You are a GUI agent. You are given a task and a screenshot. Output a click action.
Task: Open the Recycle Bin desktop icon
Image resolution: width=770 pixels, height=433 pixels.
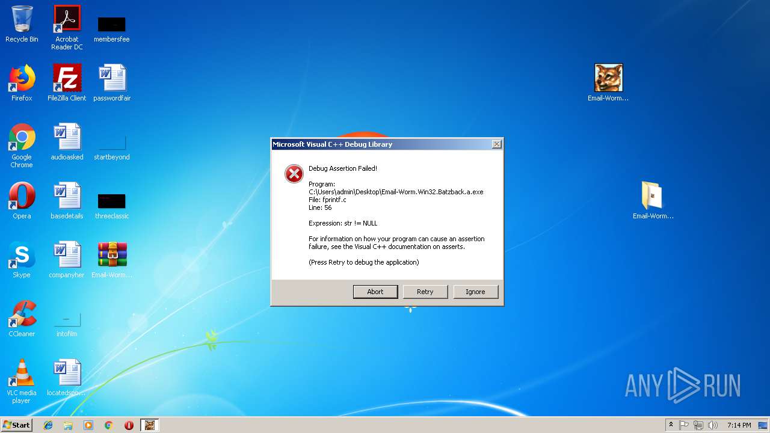coord(22,24)
